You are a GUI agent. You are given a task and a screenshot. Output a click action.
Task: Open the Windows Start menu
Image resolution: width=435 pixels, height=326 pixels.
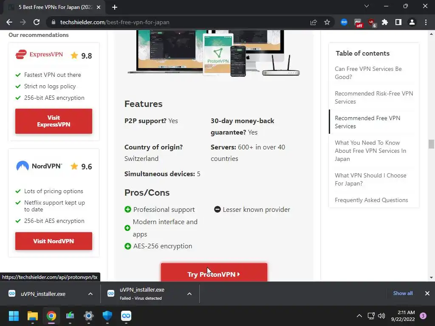pyautogui.click(x=14, y=316)
